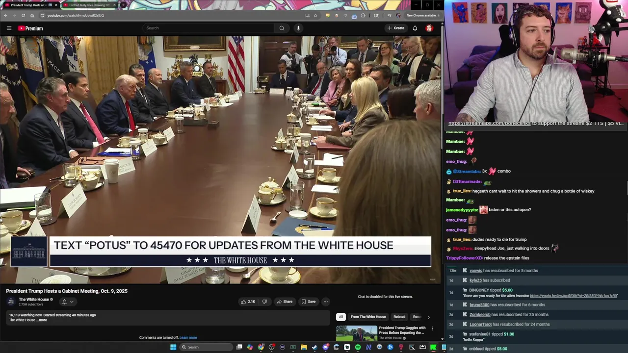Close the President Trump Hosts tab

[x=56, y=5]
